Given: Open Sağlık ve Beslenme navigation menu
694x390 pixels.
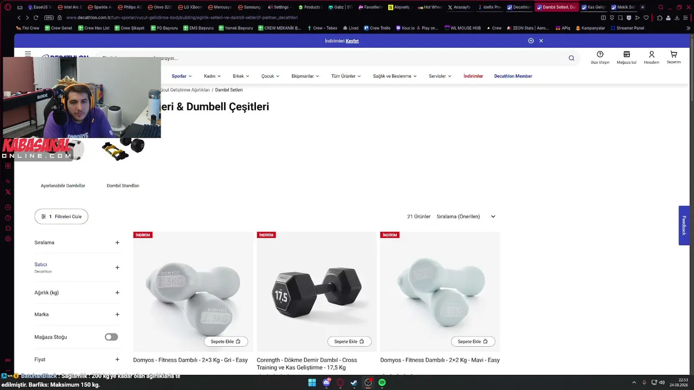Looking at the screenshot, I should click(395, 76).
